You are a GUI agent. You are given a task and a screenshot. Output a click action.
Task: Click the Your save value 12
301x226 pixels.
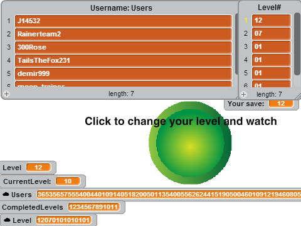281,104
